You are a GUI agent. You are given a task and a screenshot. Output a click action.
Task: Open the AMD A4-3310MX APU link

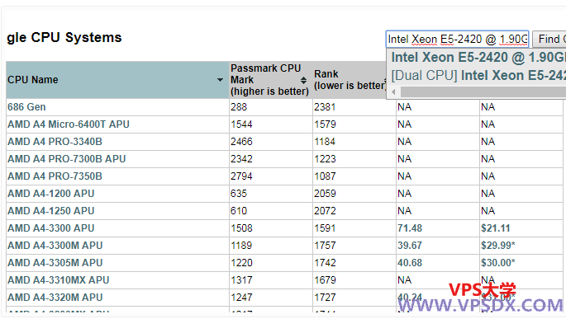coord(59,279)
